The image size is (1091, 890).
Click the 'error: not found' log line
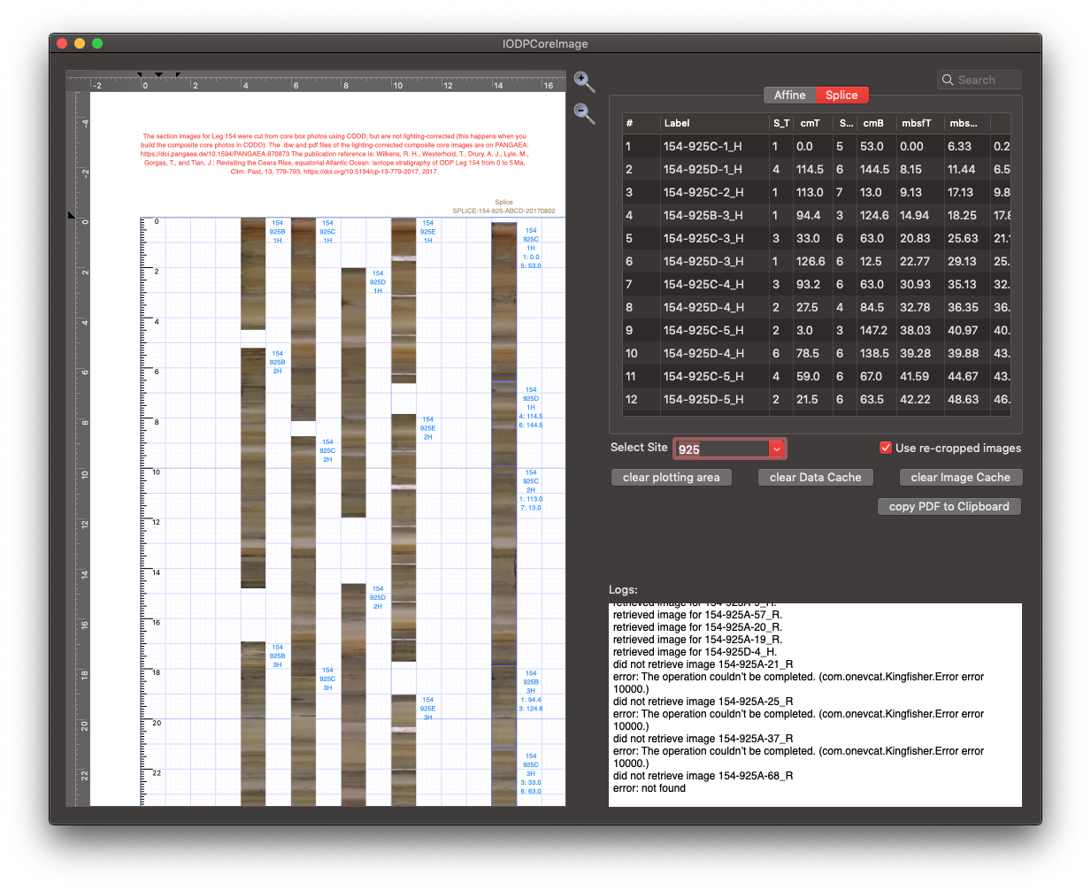[649, 788]
